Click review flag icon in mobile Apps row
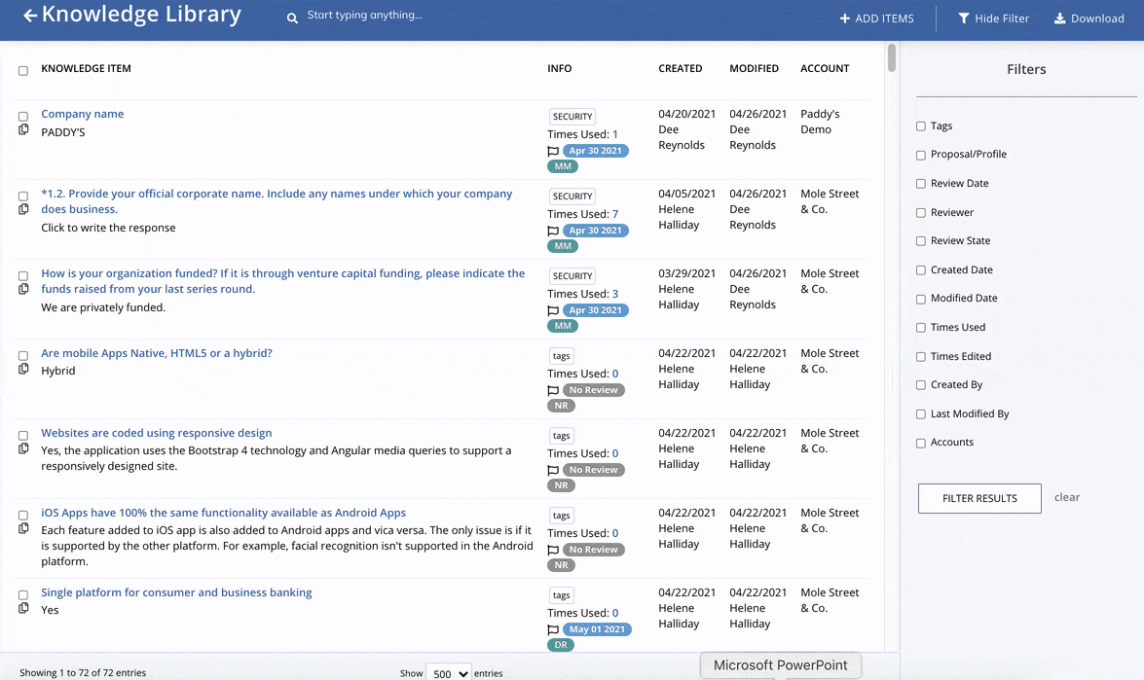Screen dimensions: 1144x680 [553, 391]
